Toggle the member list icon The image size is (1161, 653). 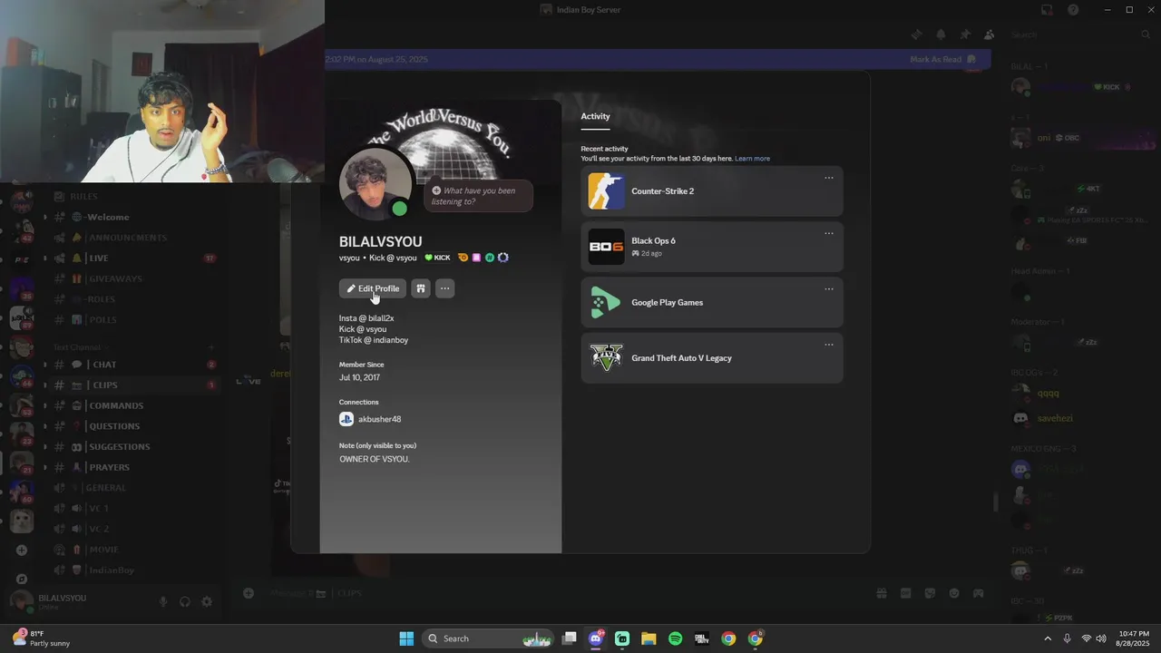(x=989, y=34)
